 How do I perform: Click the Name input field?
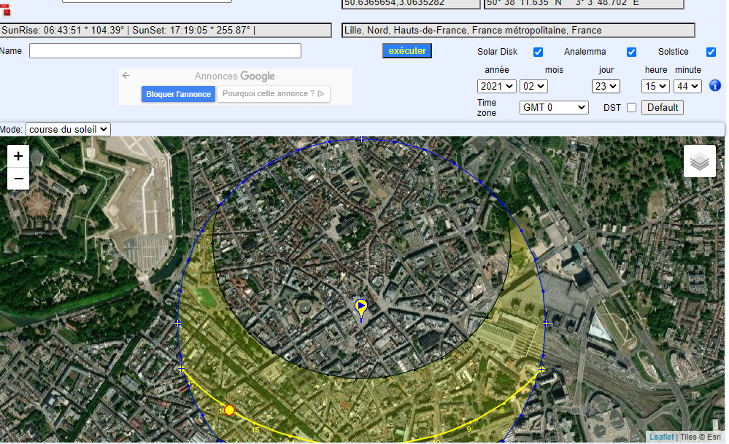coord(165,51)
